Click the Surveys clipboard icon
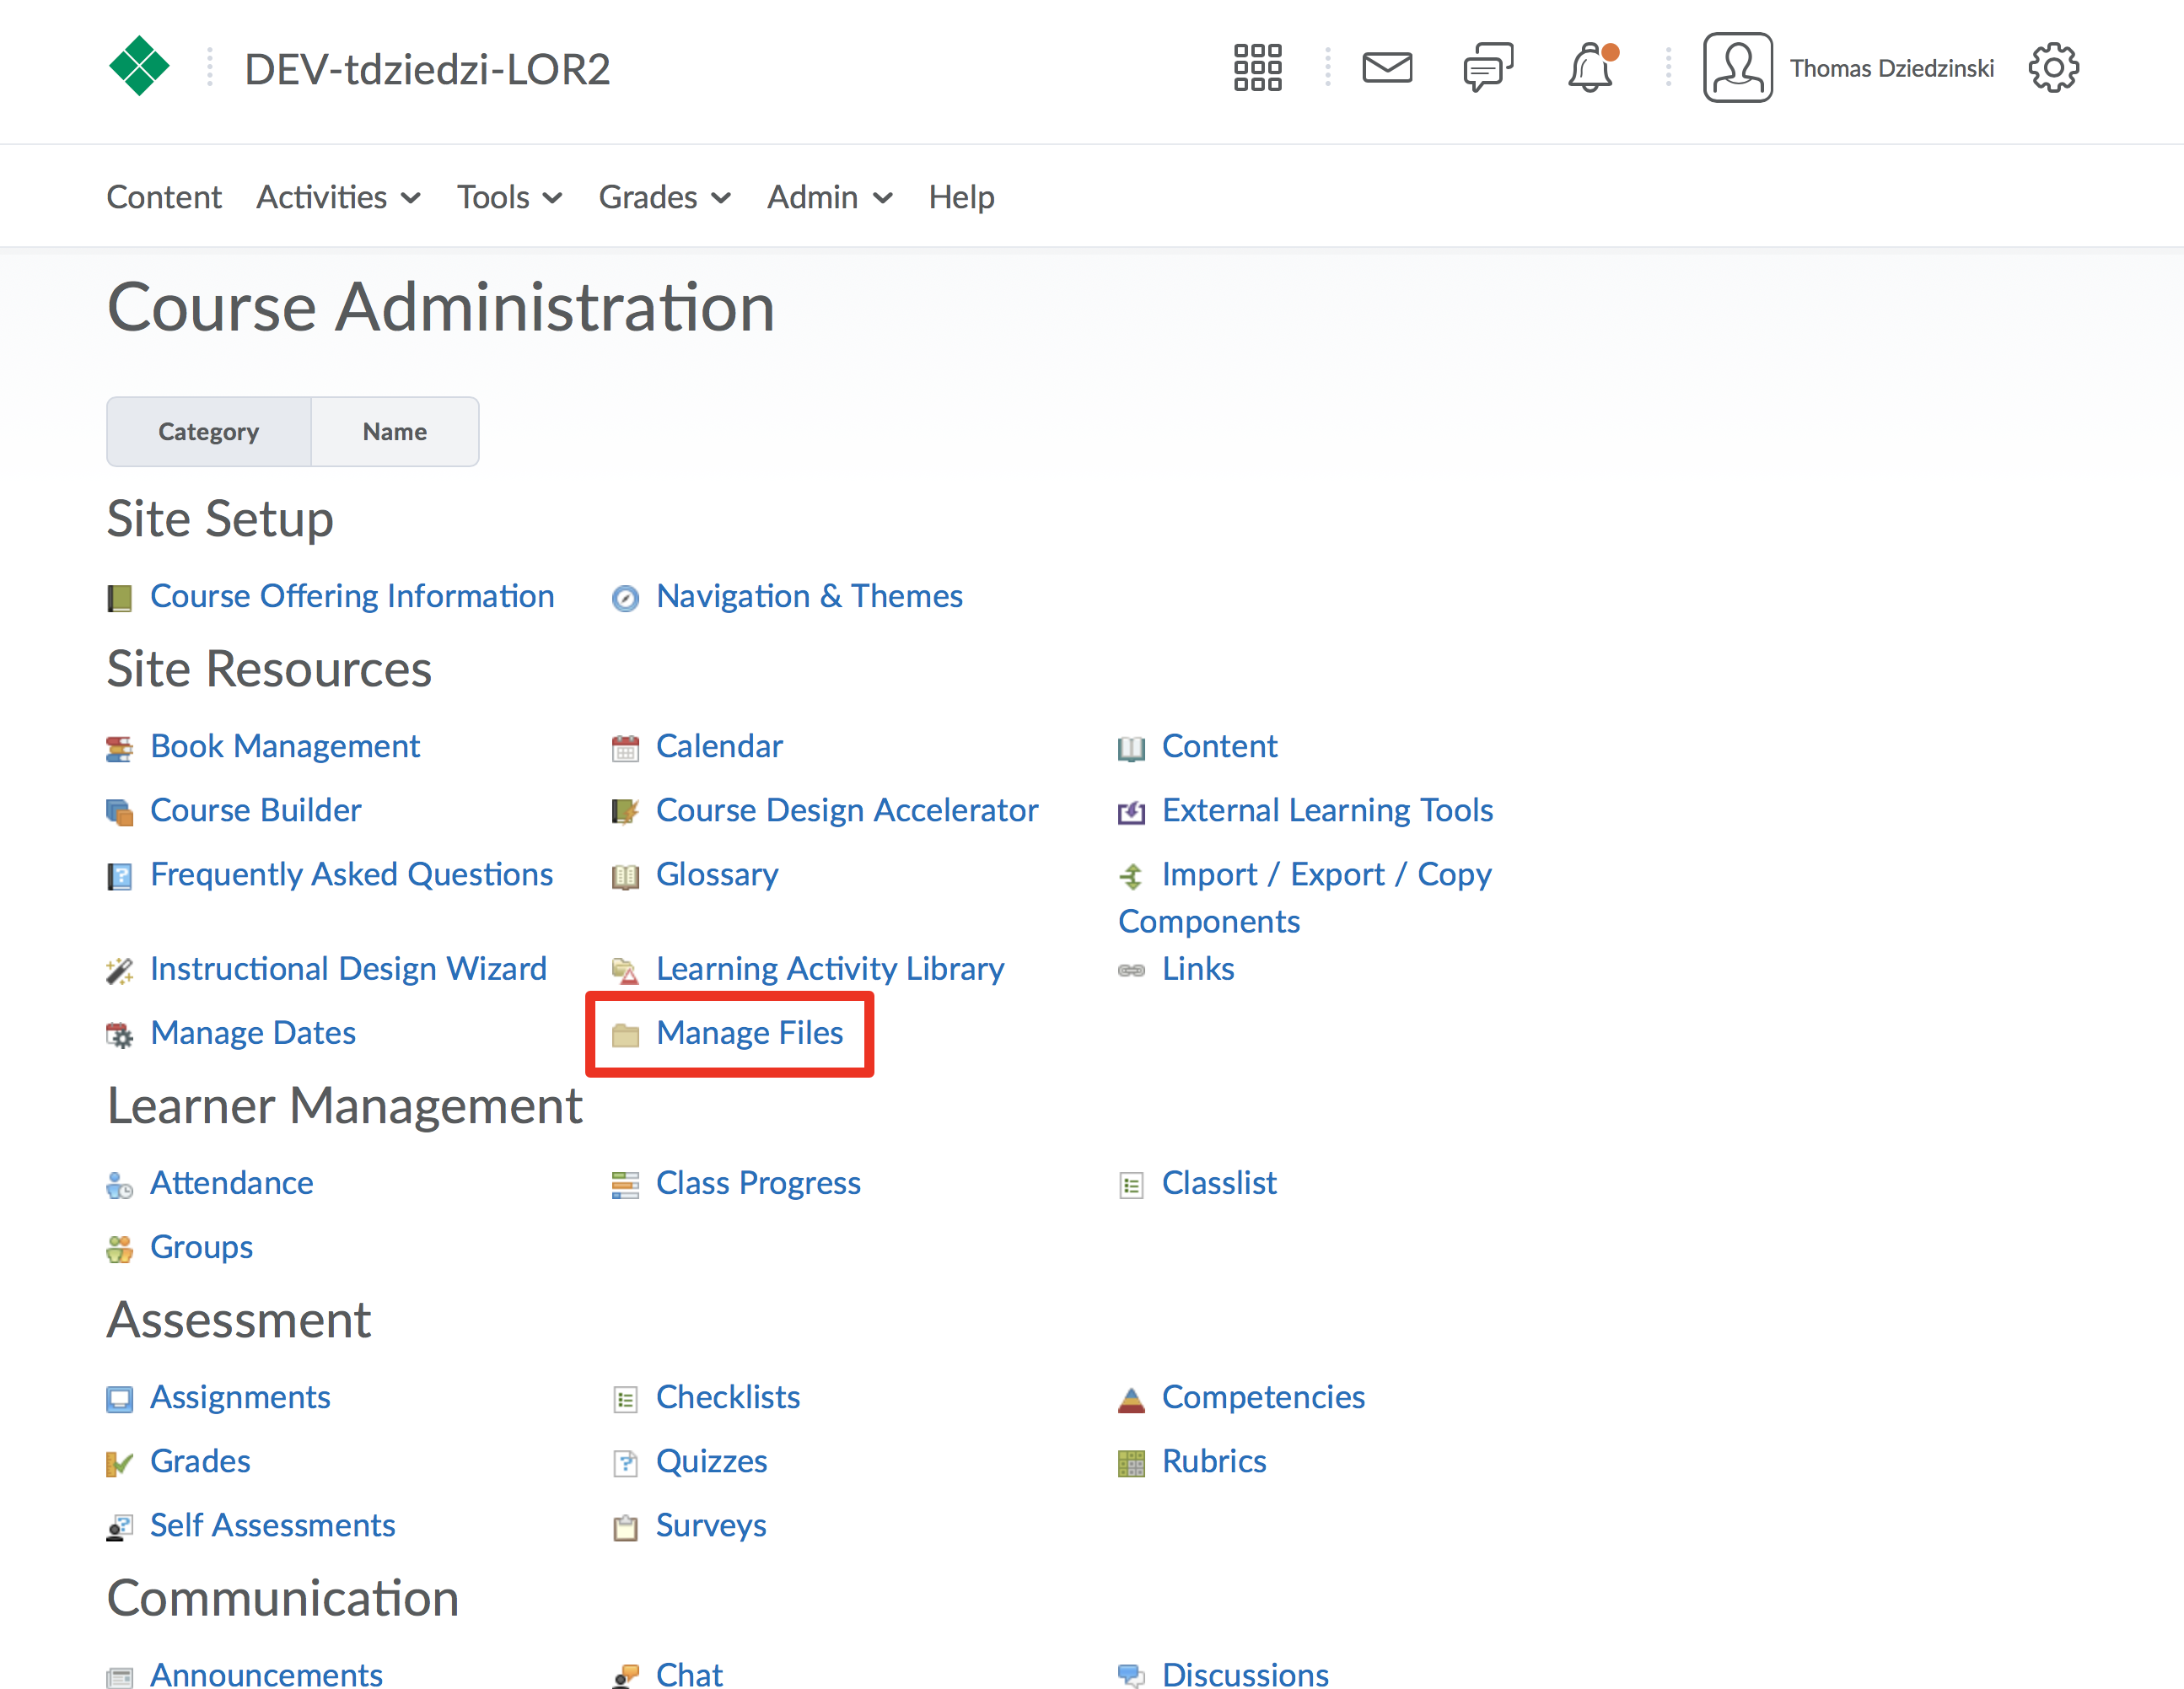Image resolution: width=2184 pixels, height=1689 pixels. pyautogui.click(x=625, y=1527)
